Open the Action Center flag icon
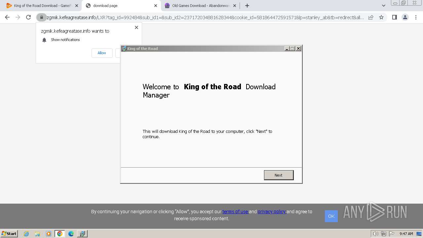 point(392,234)
